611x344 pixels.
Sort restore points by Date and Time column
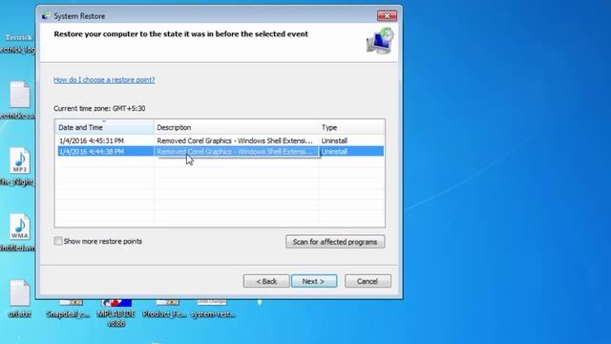coord(104,127)
